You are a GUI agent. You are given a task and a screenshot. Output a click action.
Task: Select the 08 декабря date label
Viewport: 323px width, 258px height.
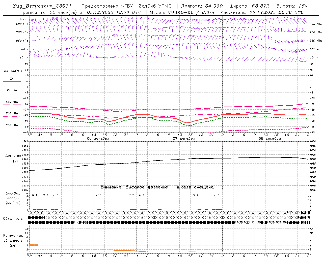(270, 139)
